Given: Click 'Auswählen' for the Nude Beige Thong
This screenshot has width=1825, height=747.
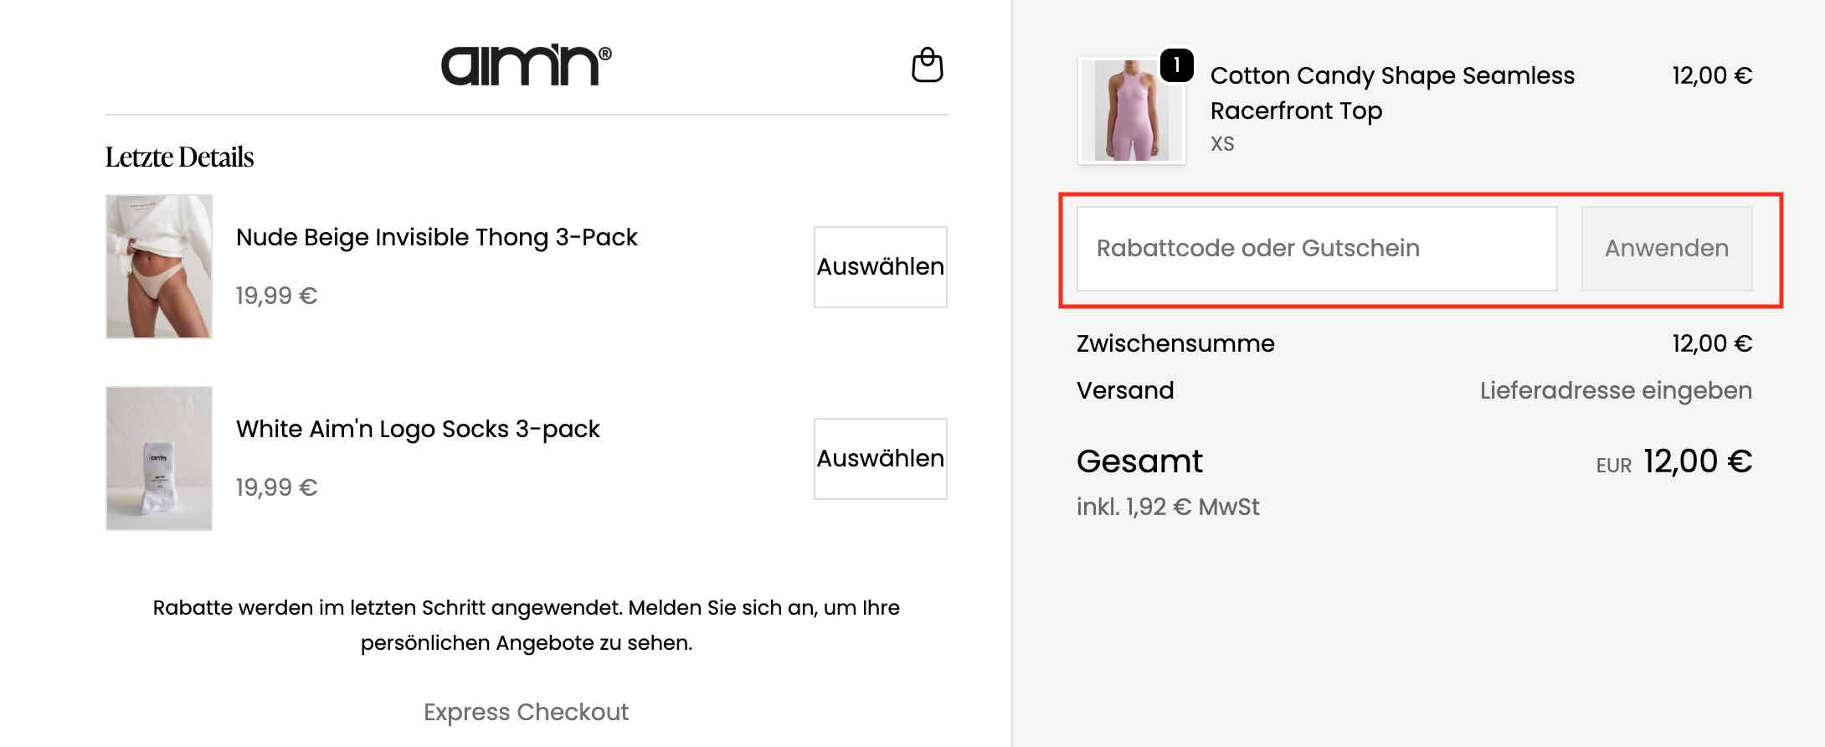Looking at the screenshot, I should (x=879, y=266).
